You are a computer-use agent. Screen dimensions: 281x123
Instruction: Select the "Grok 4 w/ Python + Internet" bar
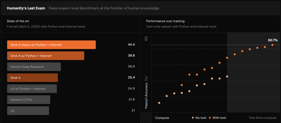coord(46,56)
